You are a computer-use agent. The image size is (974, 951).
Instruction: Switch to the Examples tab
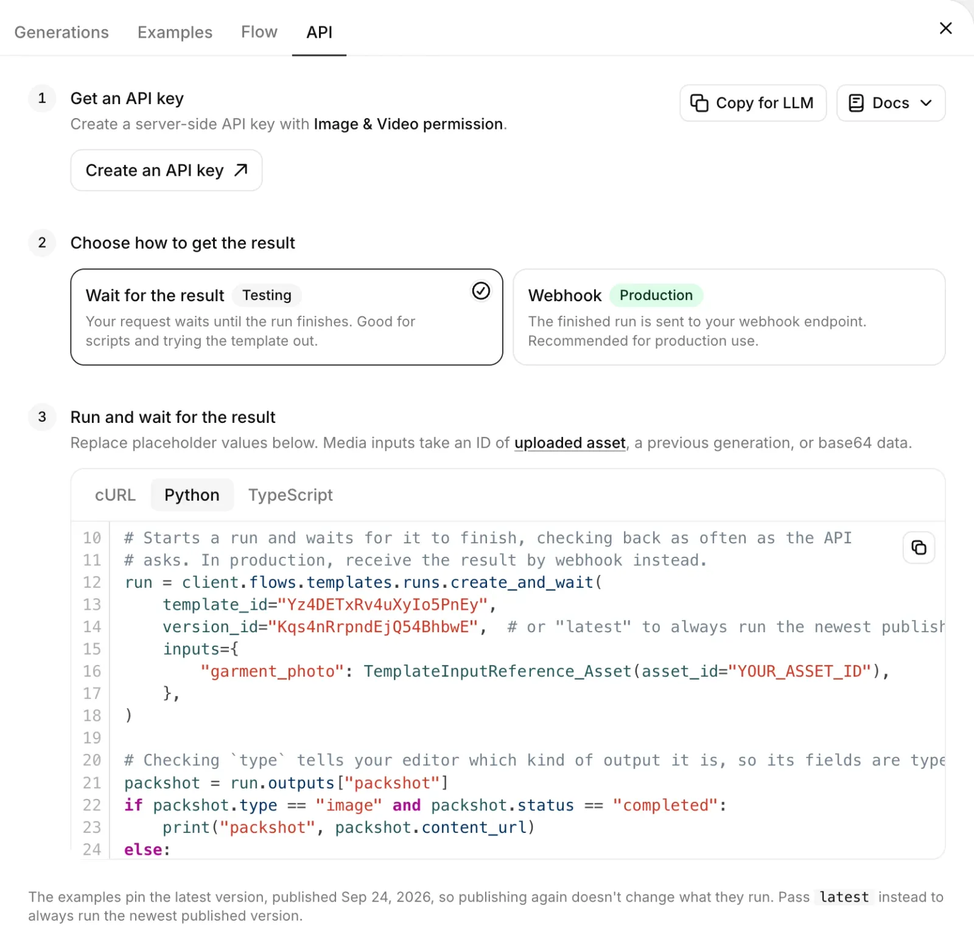[x=175, y=32]
